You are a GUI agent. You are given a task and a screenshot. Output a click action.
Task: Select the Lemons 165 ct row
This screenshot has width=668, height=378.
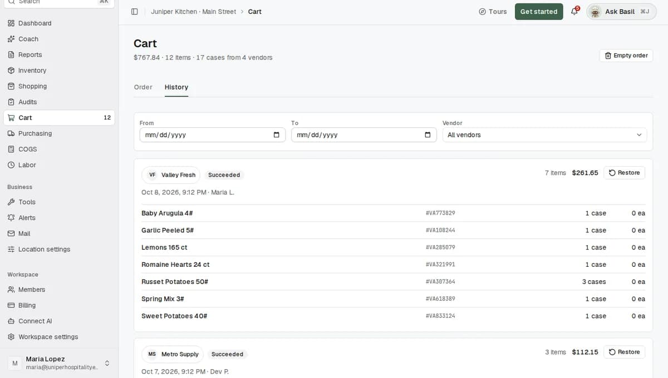tap(393, 247)
